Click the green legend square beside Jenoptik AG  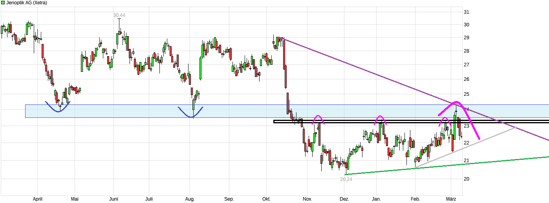(x=3, y=3)
